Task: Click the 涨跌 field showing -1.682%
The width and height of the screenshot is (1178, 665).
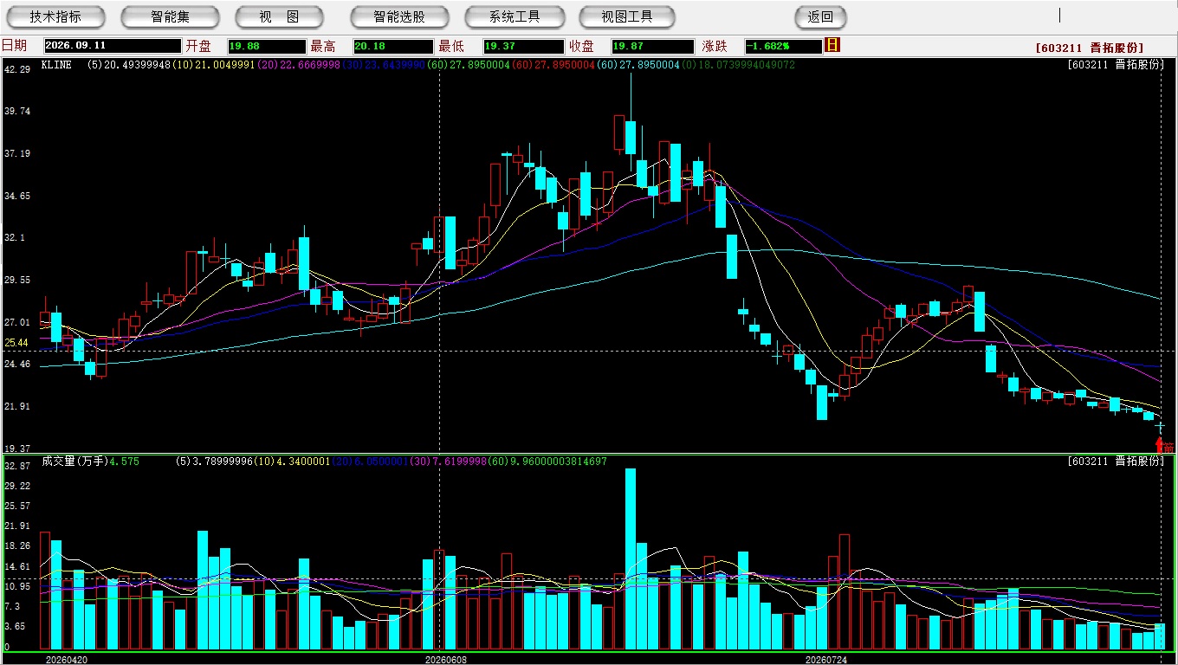Action: coord(783,46)
